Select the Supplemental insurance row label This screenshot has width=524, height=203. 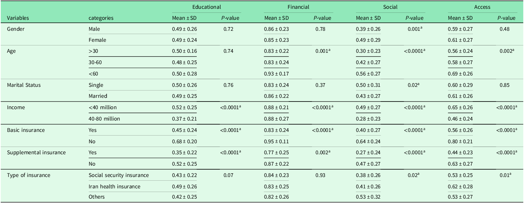36,152
